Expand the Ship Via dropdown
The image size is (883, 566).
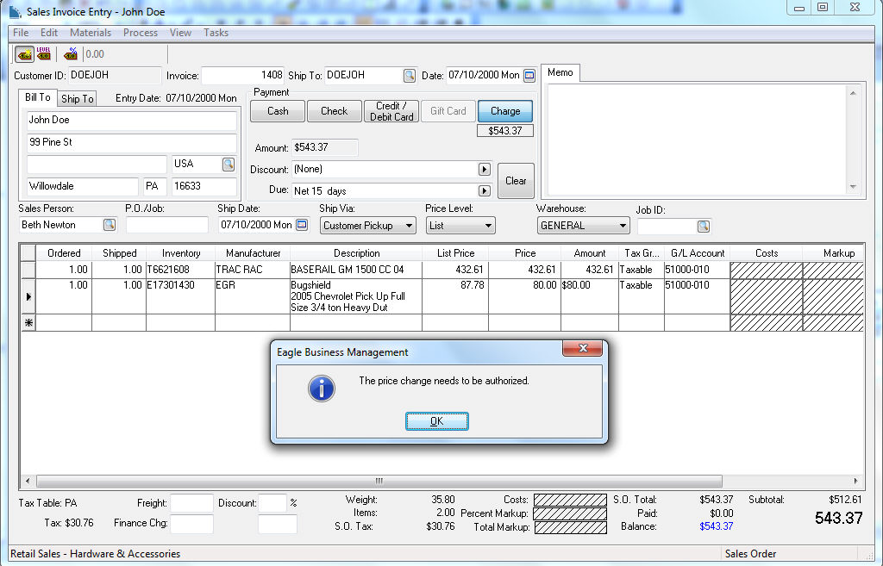pos(408,226)
